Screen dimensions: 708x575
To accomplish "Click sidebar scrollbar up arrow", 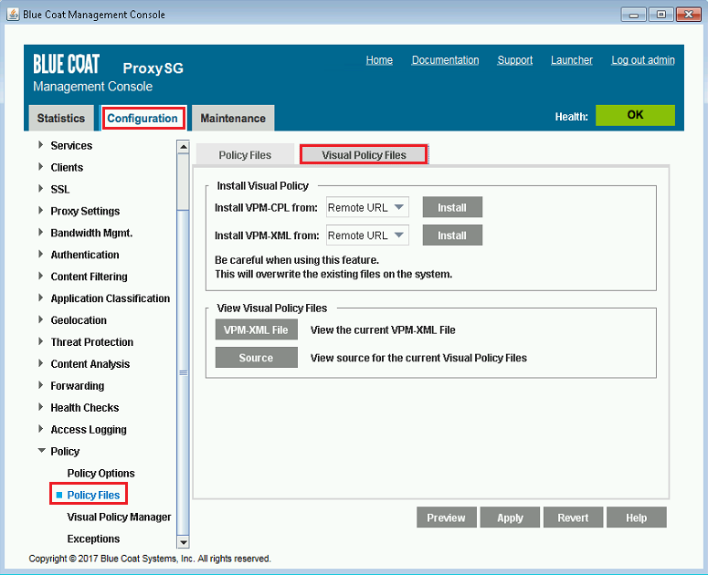I will click(184, 147).
